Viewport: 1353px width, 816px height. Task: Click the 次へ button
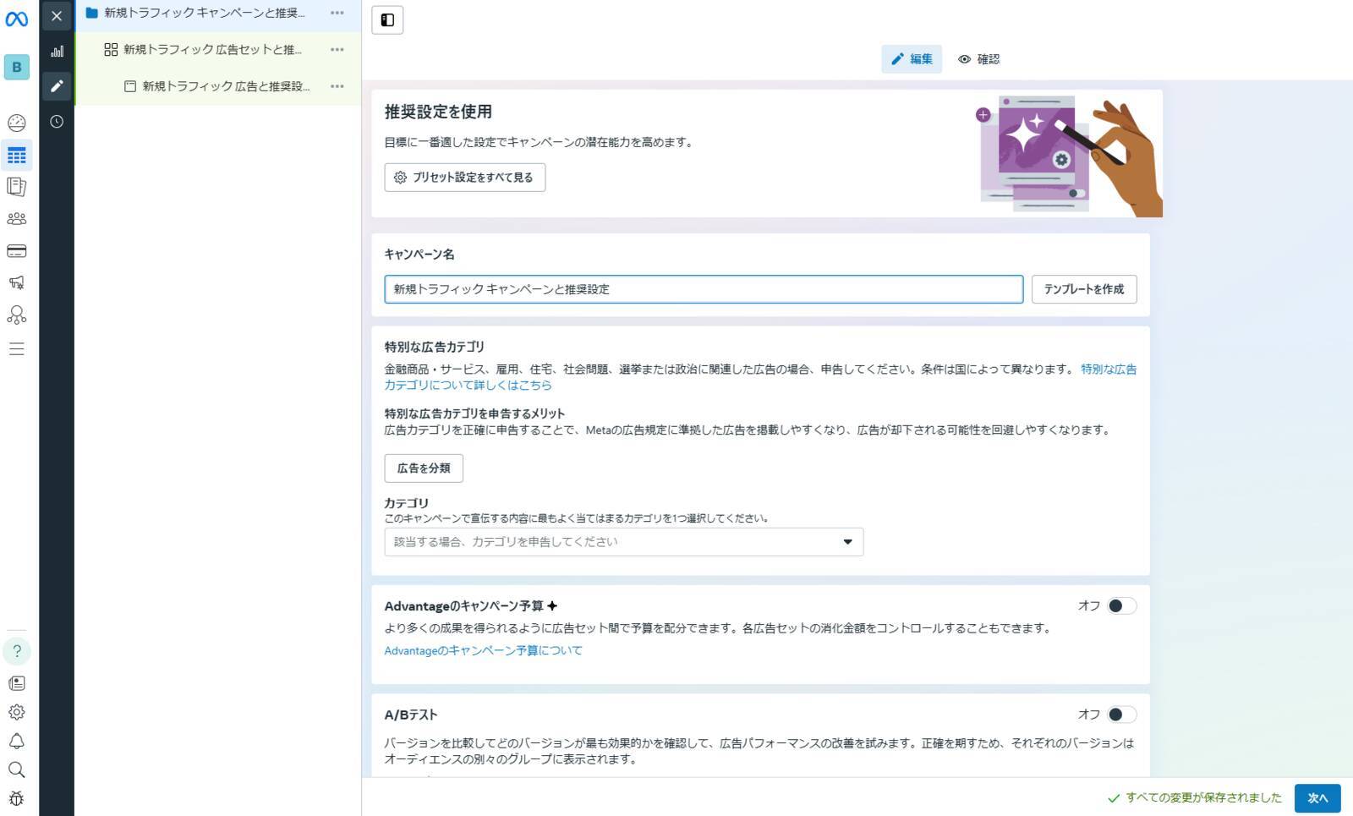1317,798
